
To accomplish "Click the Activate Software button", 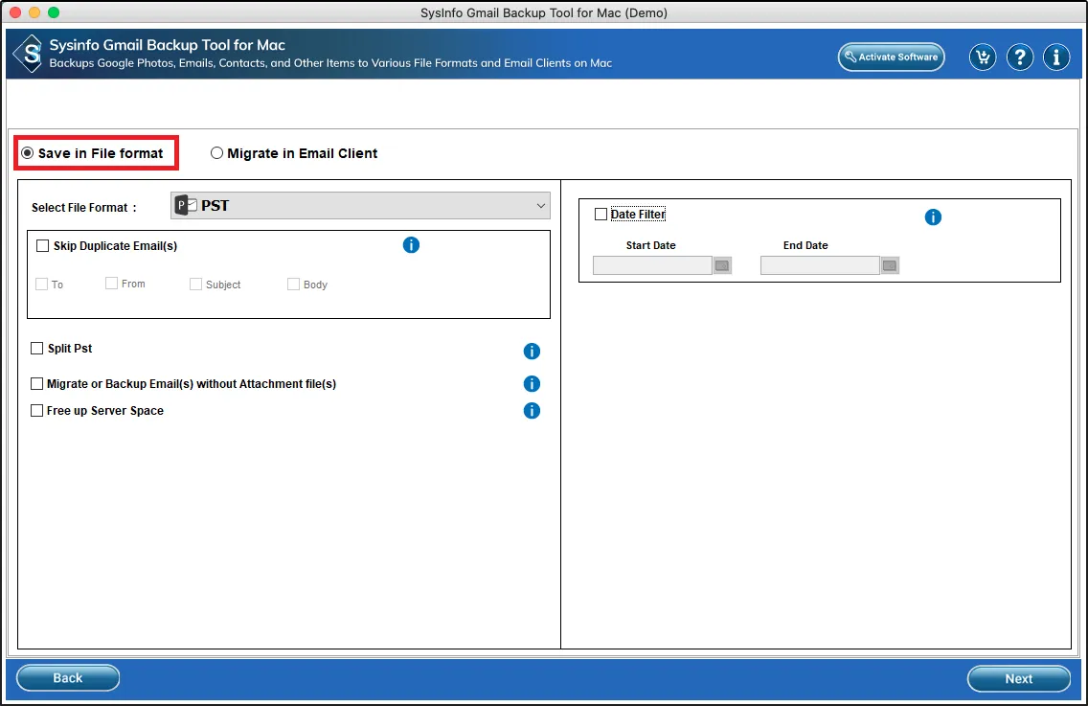I will pyautogui.click(x=891, y=57).
